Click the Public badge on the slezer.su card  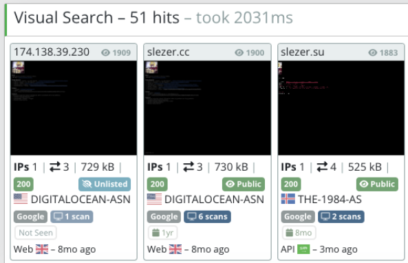click(x=377, y=184)
